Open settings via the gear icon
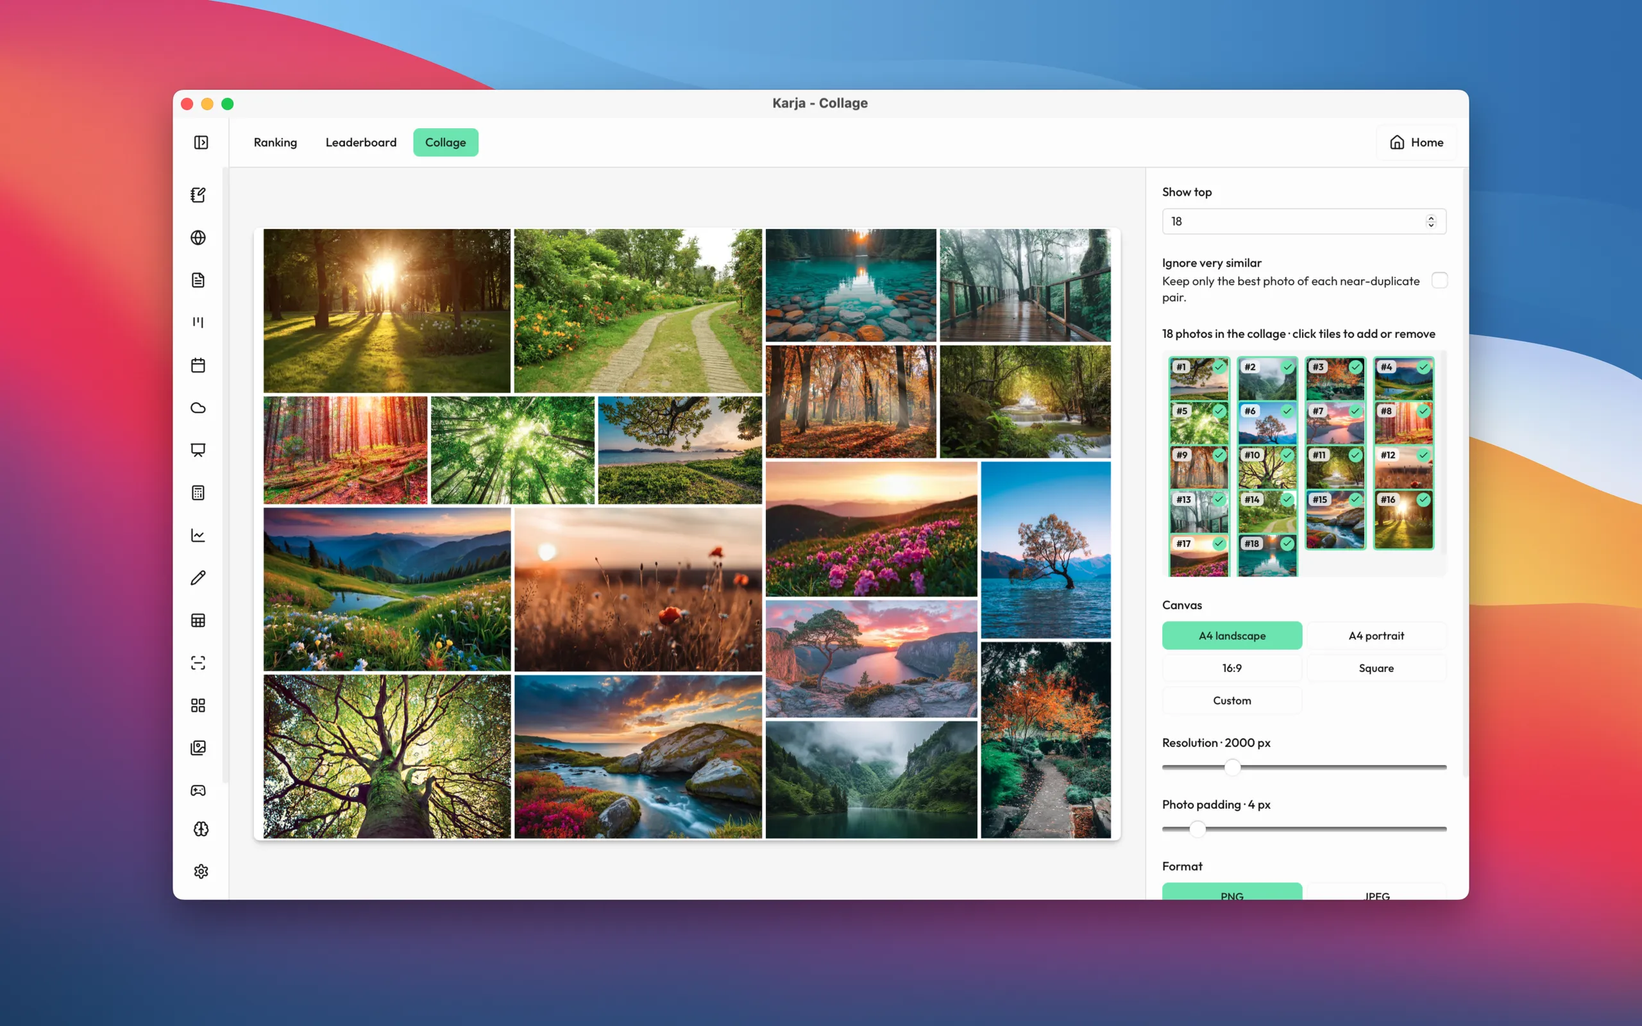 (x=201, y=871)
